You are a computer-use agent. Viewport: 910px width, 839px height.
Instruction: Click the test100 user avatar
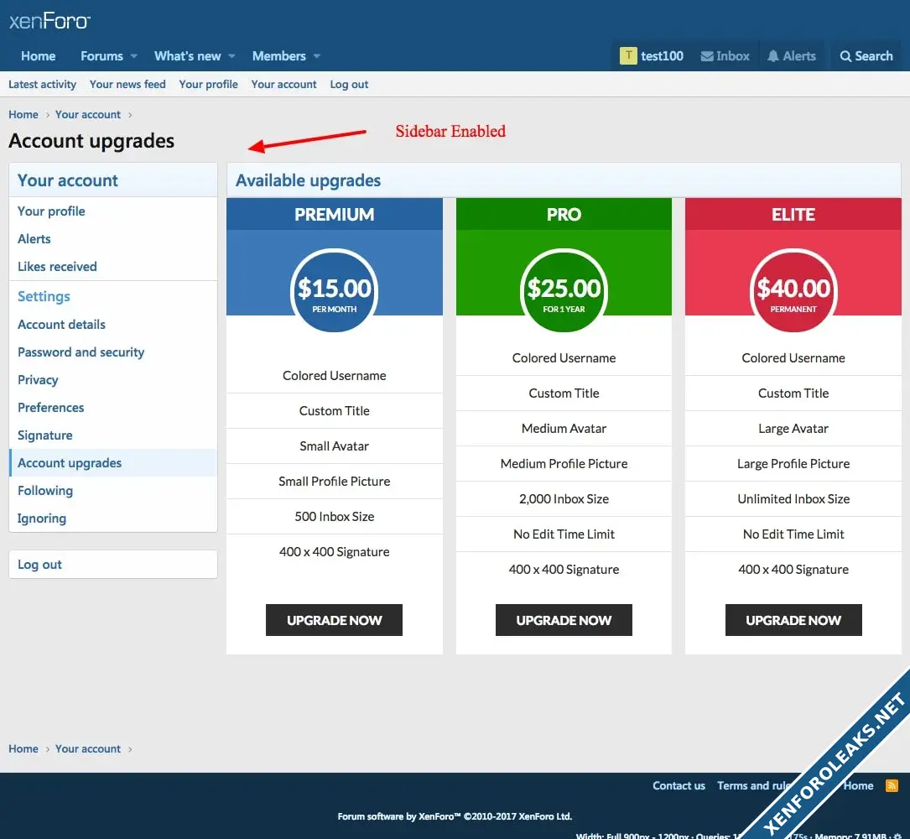628,56
